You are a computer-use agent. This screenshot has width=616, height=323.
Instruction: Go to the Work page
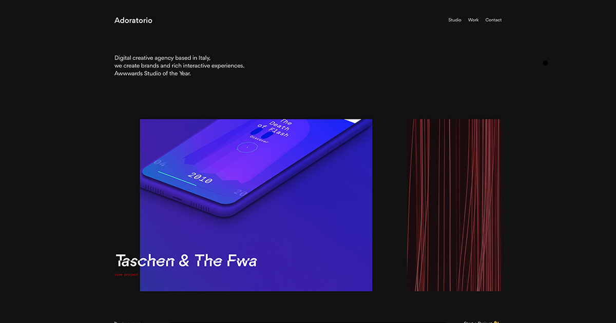pyautogui.click(x=473, y=20)
